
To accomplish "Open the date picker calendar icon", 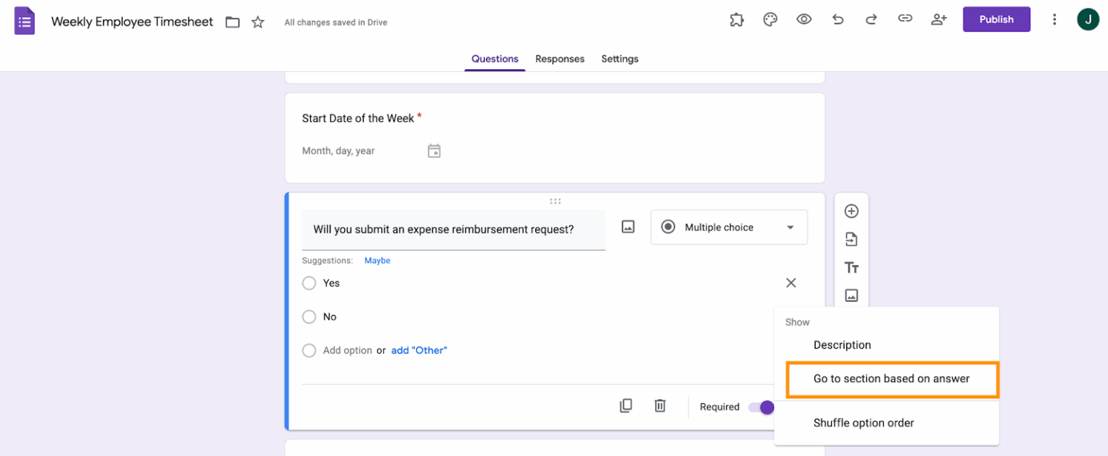I will [434, 151].
